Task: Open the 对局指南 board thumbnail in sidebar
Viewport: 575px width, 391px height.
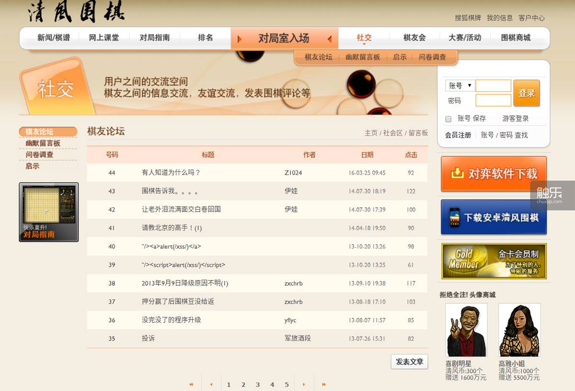Action: point(49,212)
